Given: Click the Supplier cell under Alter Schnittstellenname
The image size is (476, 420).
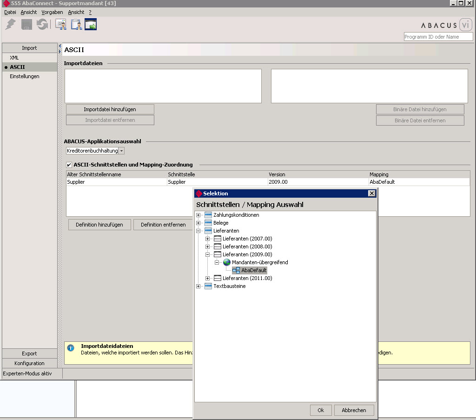Looking at the screenshot, I should (x=117, y=182).
